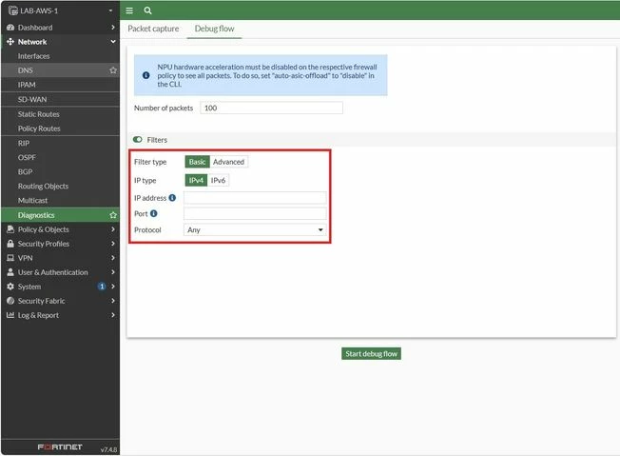620x456 pixels.
Task: Expand the Policy & Objects chevron
Action: (x=113, y=229)
